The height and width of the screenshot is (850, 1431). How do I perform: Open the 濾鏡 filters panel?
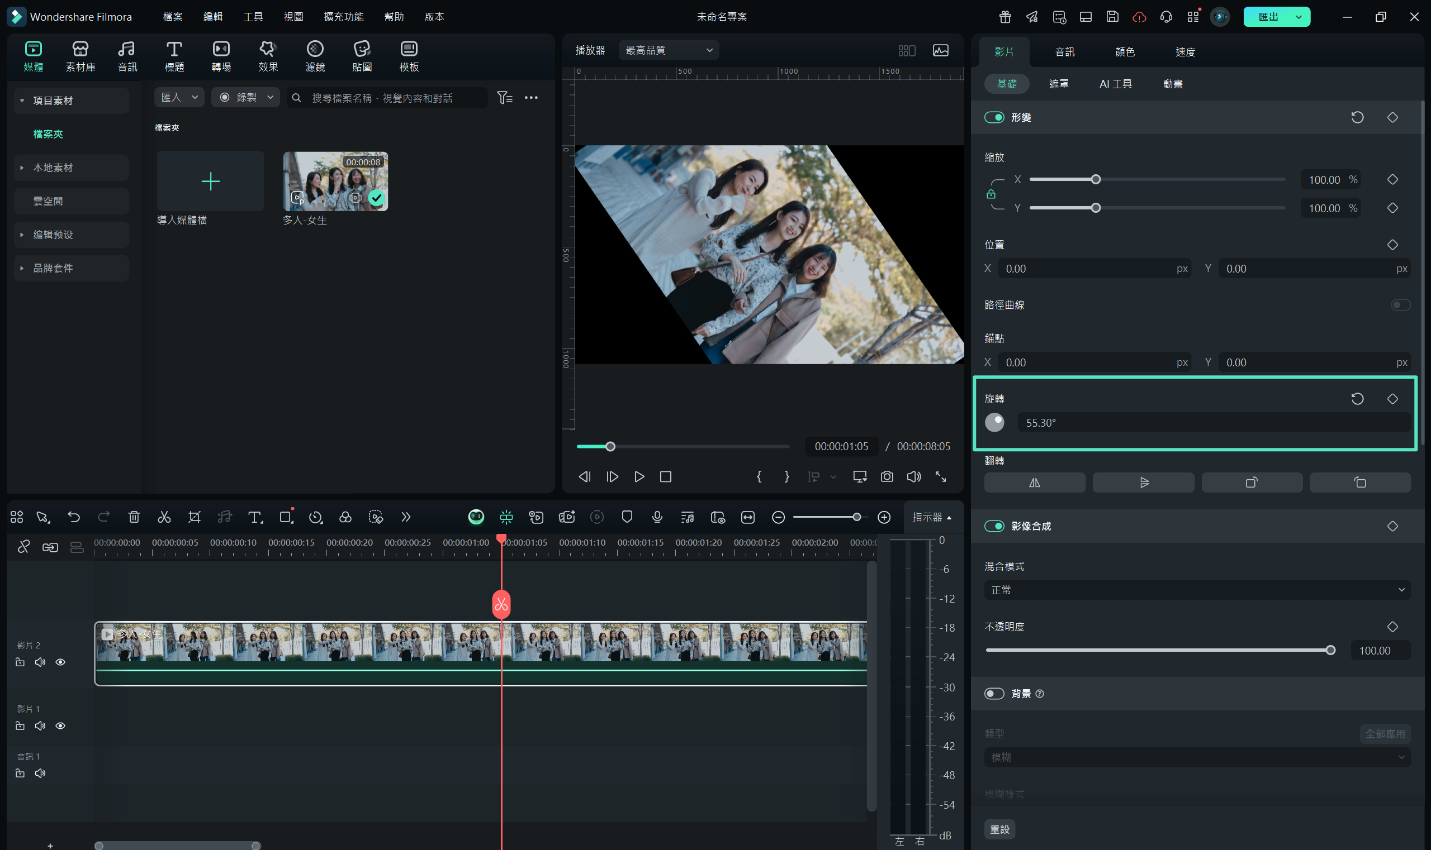tap(315, 56)
